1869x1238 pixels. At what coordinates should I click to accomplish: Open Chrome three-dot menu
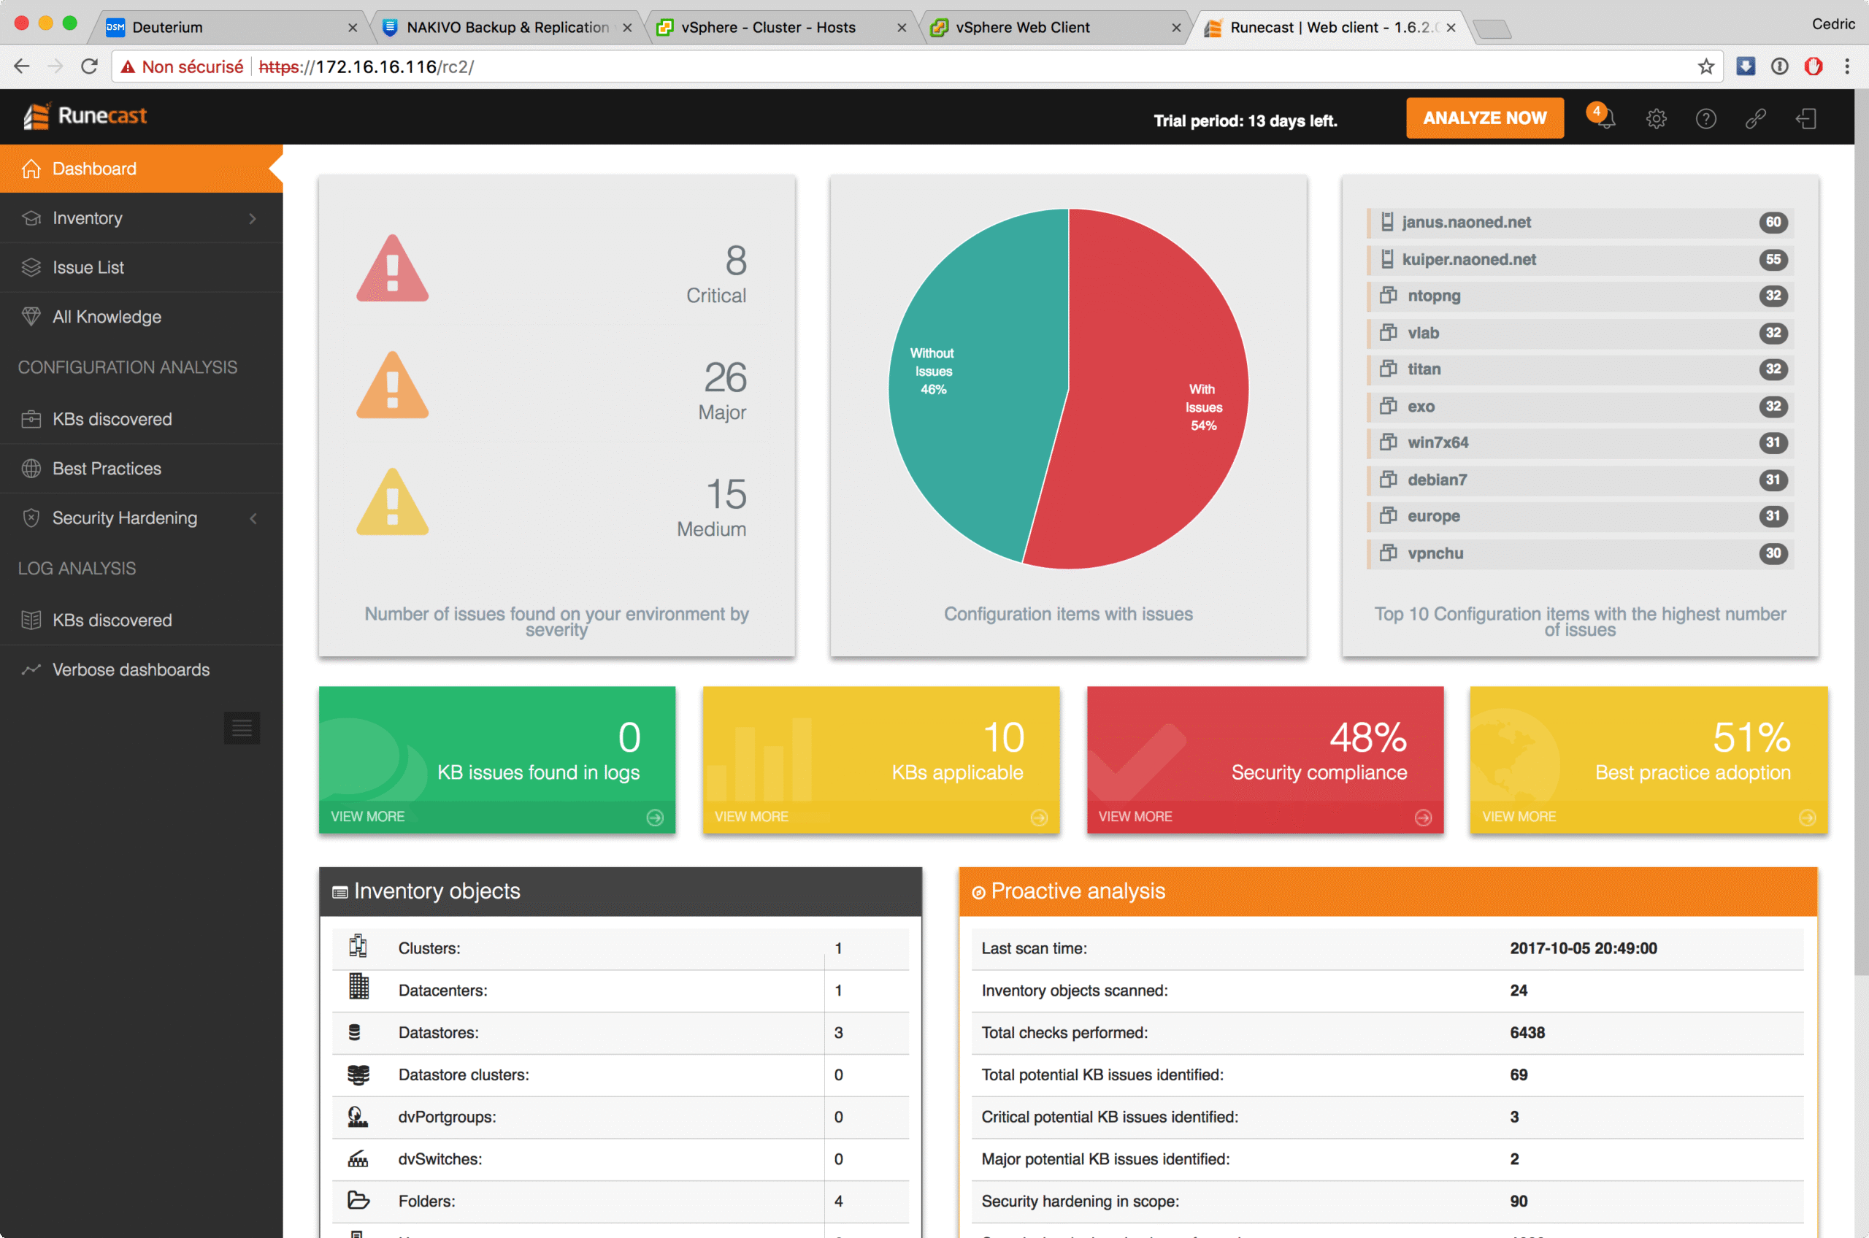(x=1846, y=67)
